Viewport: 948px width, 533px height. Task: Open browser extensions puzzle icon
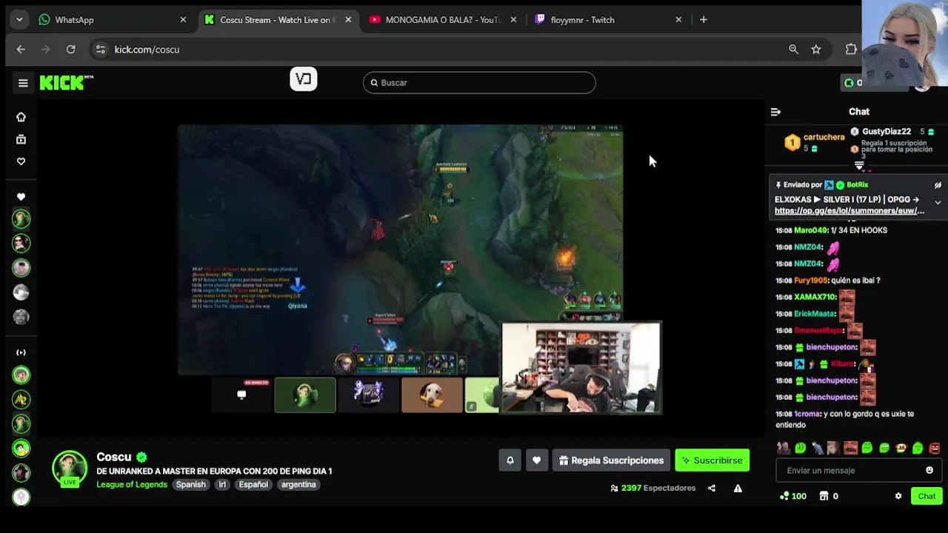(851, 50)
